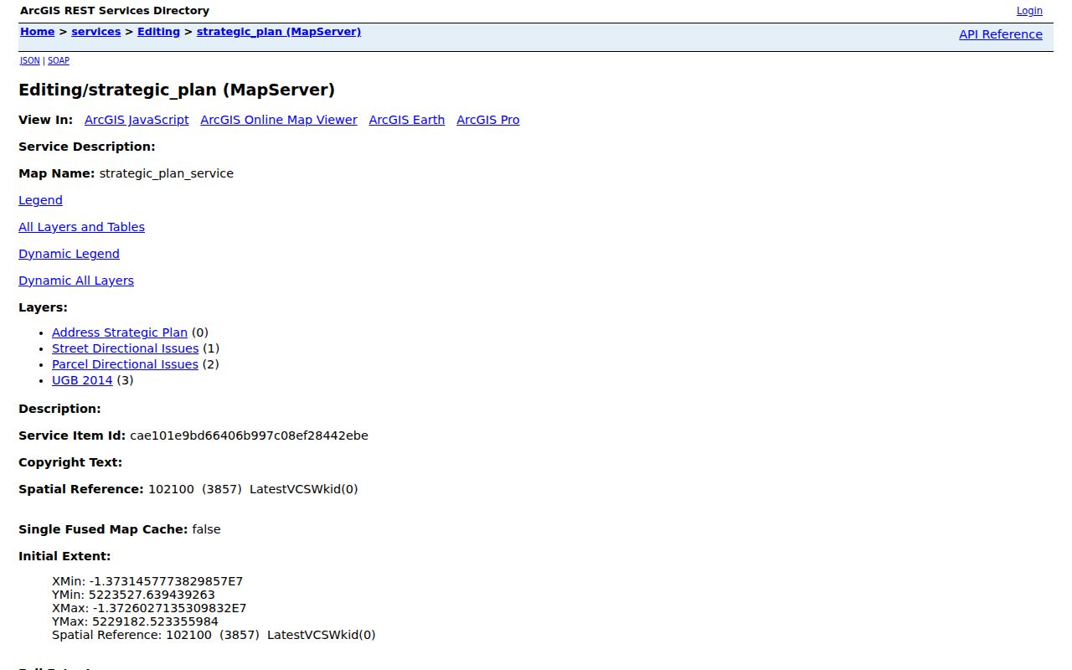Open the services breadcrumb link
This screenshot has height=670, width=1072.
coord(95,32)
